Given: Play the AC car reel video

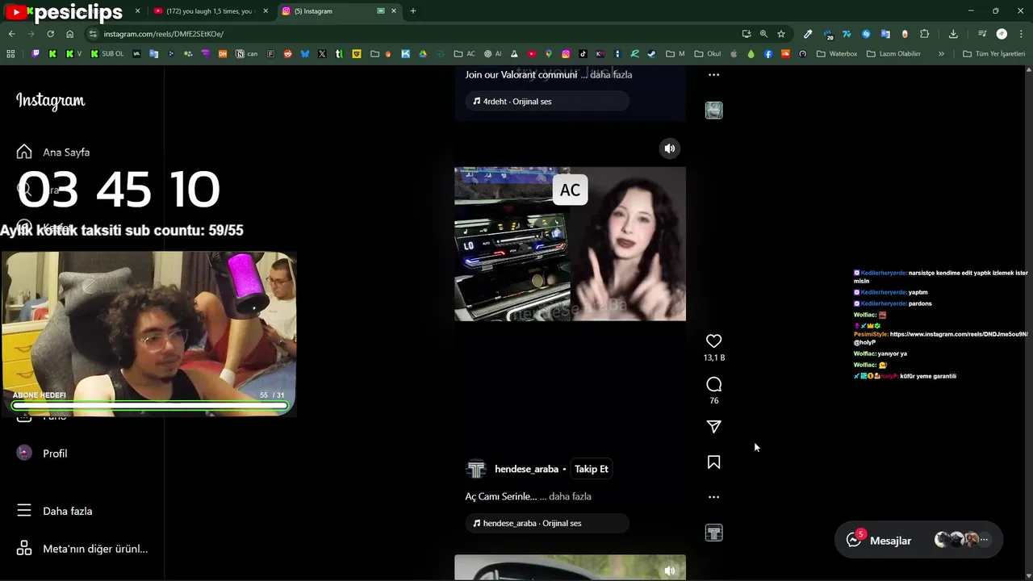Looking at the screenshot, I should [x=570, y=244].
